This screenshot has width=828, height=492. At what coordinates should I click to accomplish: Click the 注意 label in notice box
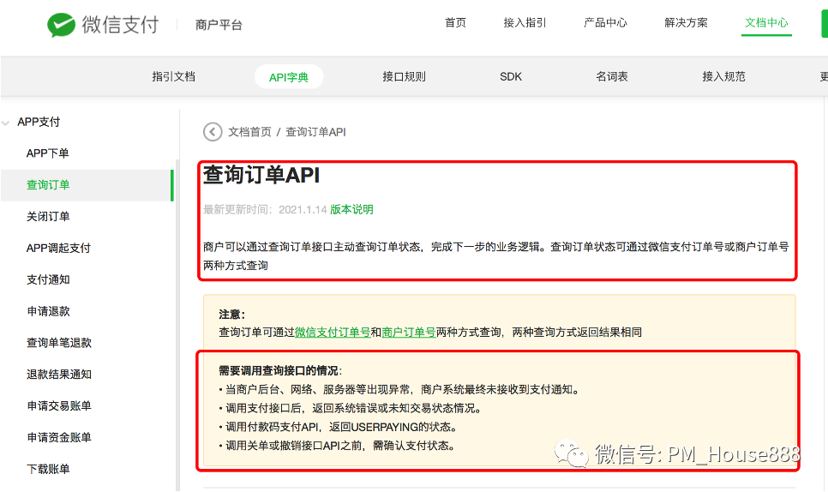pyautogui.click(x=231, y=315)
